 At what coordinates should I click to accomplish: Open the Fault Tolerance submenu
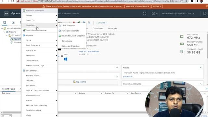pyautogui.click(x=40, y=45)
